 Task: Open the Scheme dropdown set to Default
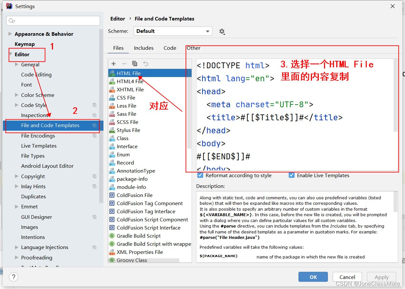coord(172,31)
